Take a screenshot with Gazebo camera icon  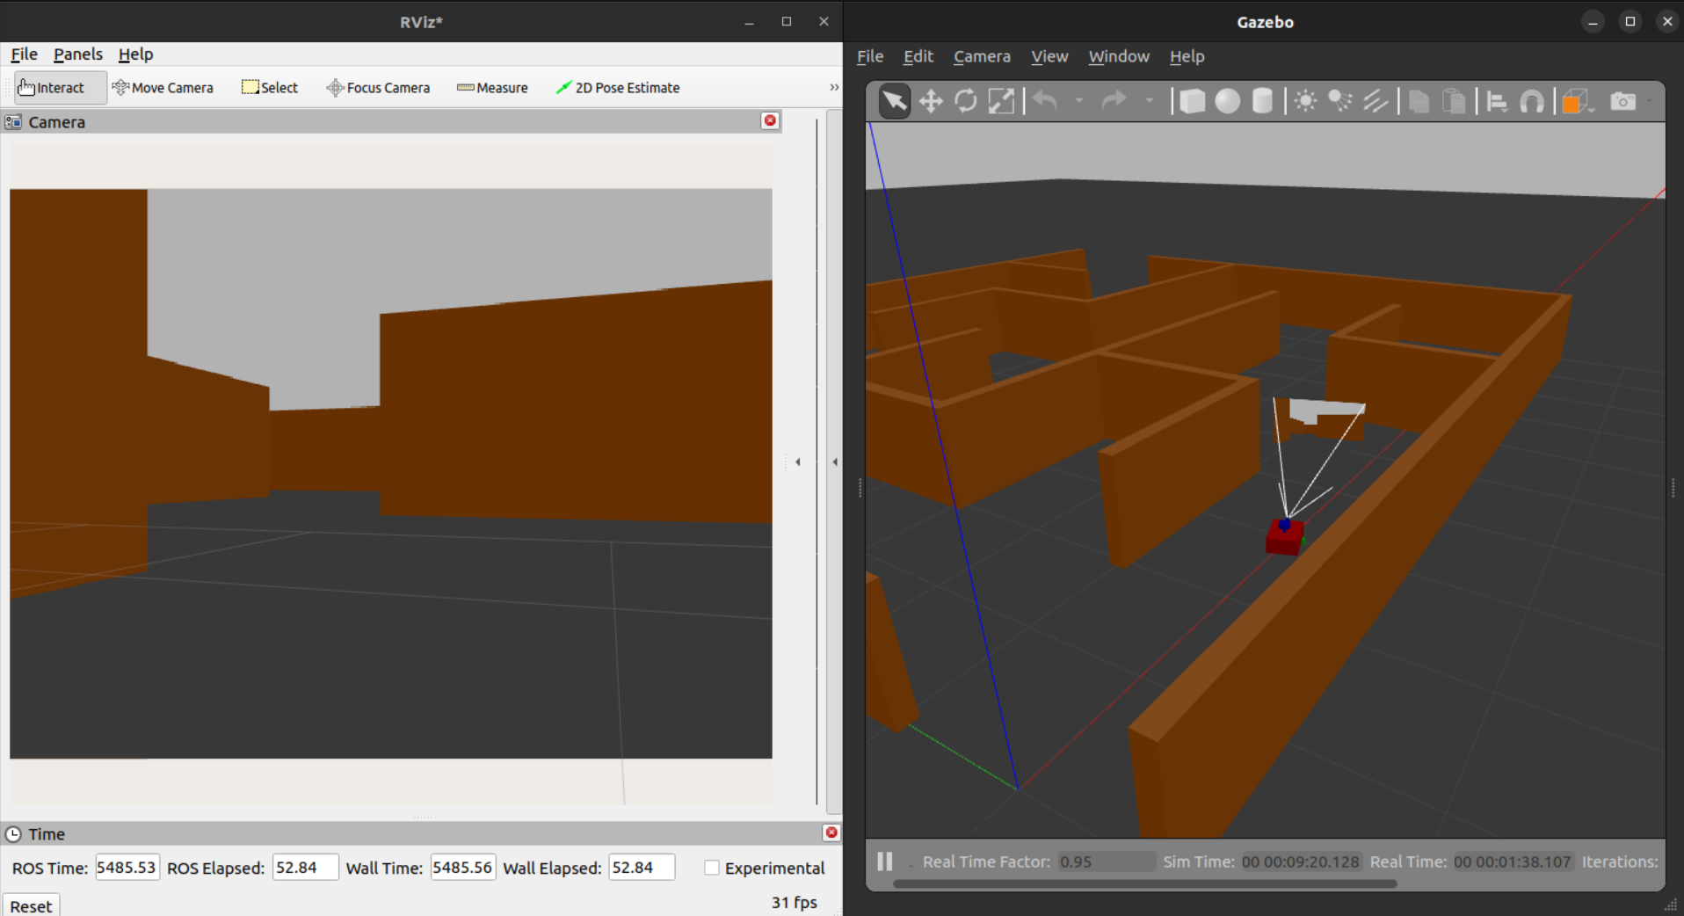1622,101
